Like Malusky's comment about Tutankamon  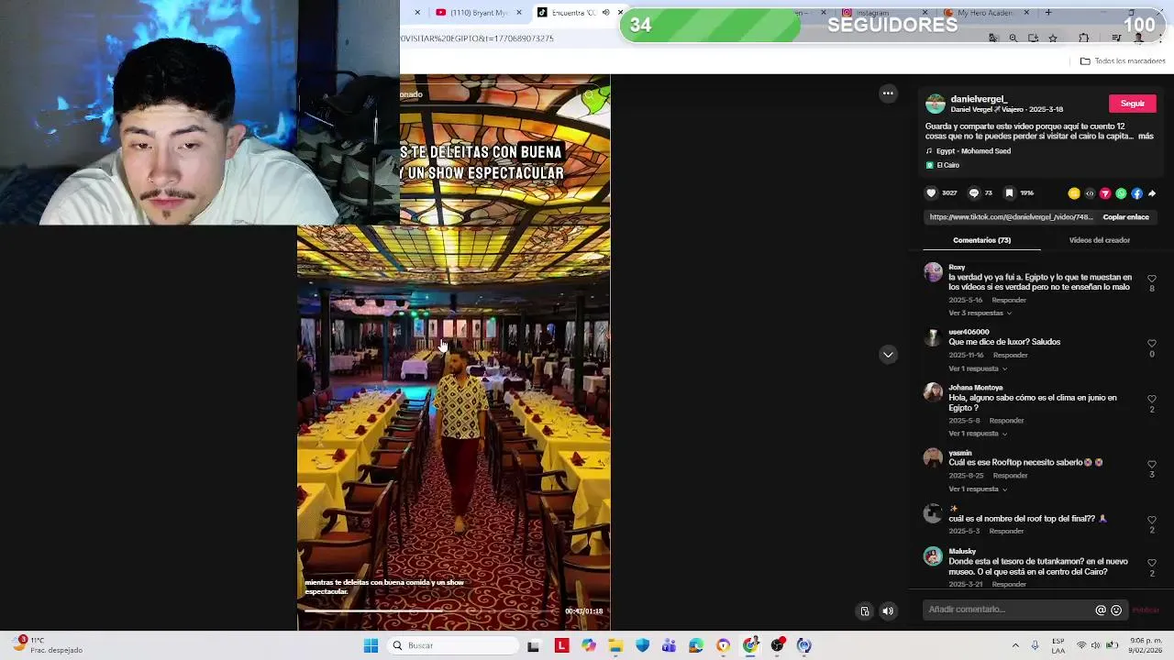(1152, 563)
